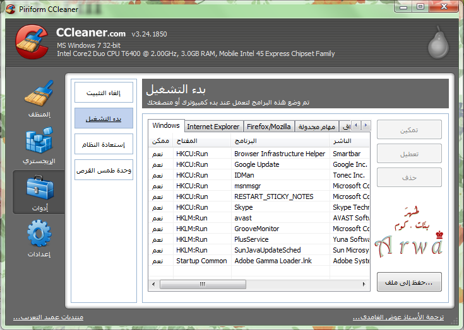Open System Restore (إستعادة النظام) section
The width and height of the screenshot is (464, 330).
point(104,144)
